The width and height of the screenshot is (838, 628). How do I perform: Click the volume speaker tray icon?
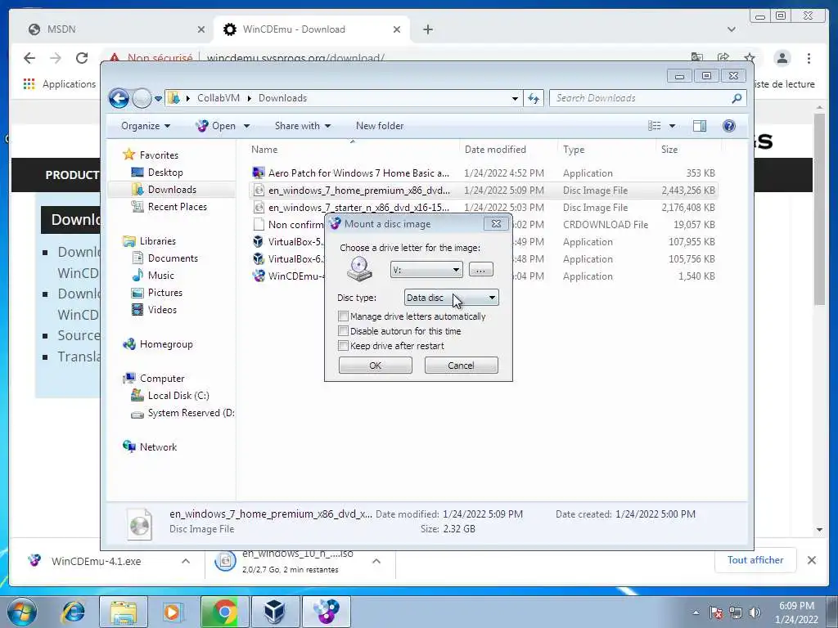[755, 612]
